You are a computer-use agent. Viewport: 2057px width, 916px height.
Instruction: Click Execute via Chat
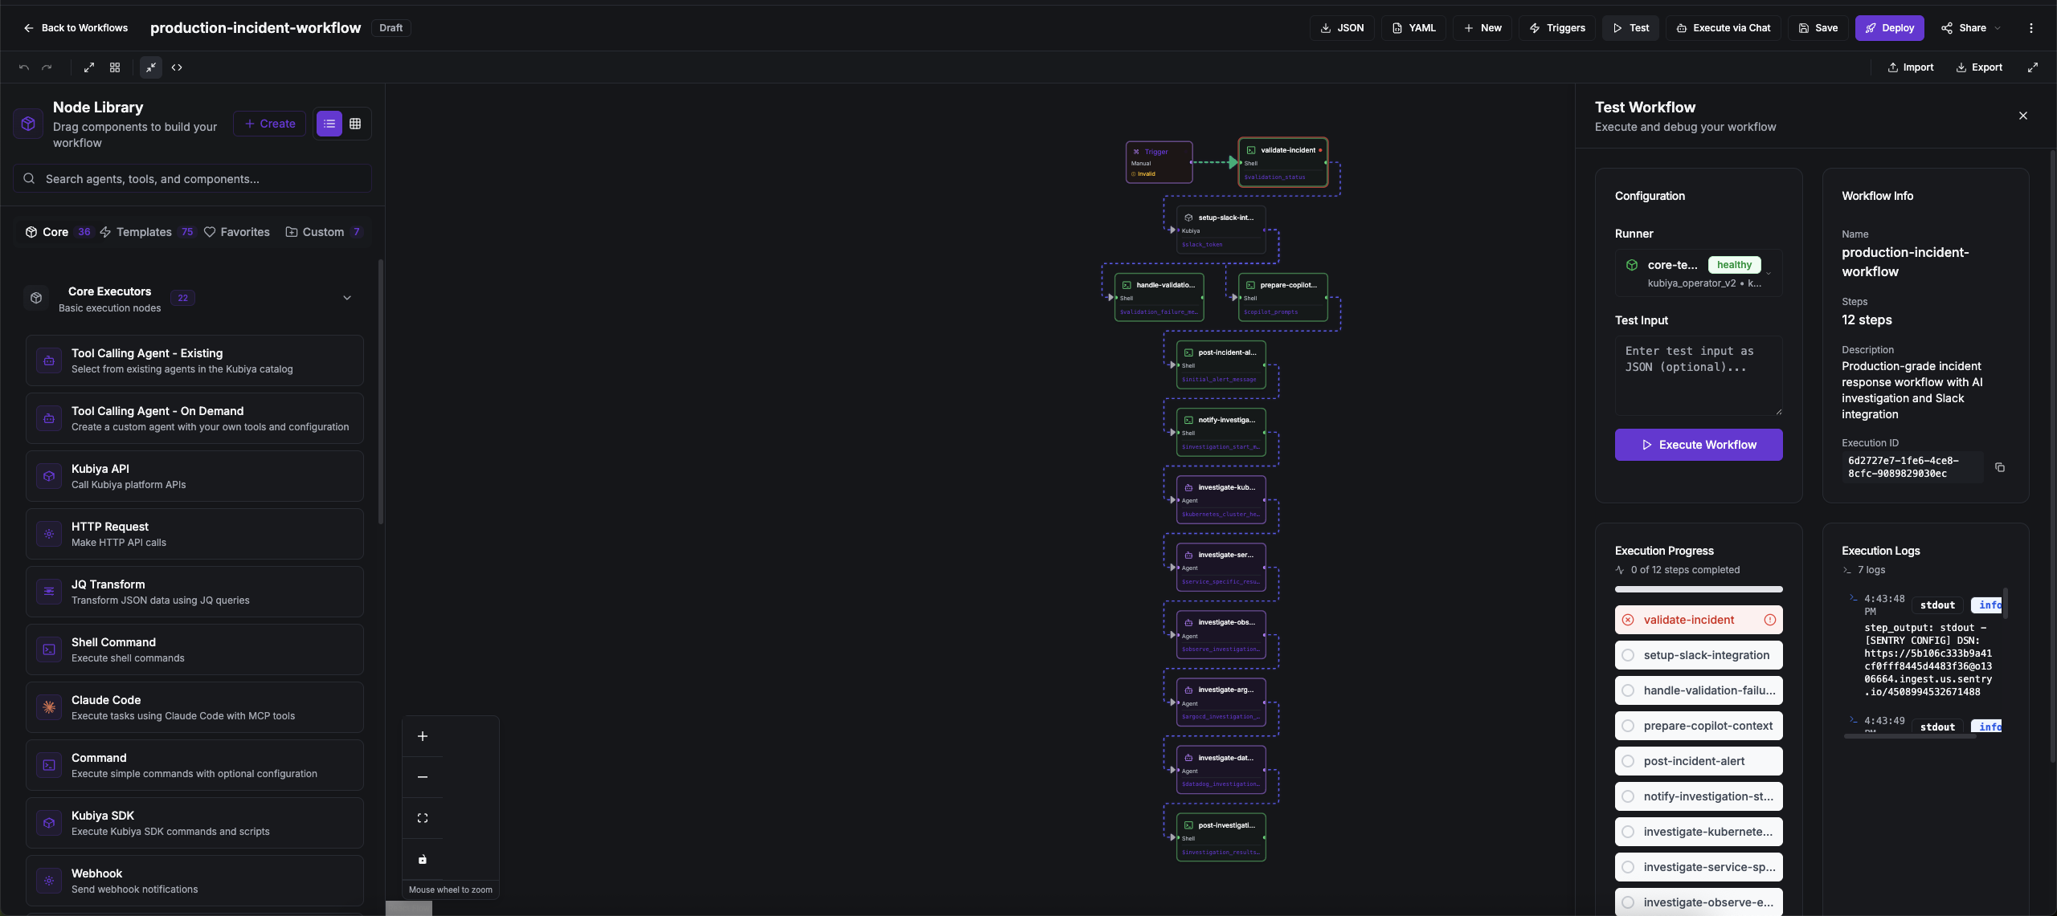(x=1724, y=28)
